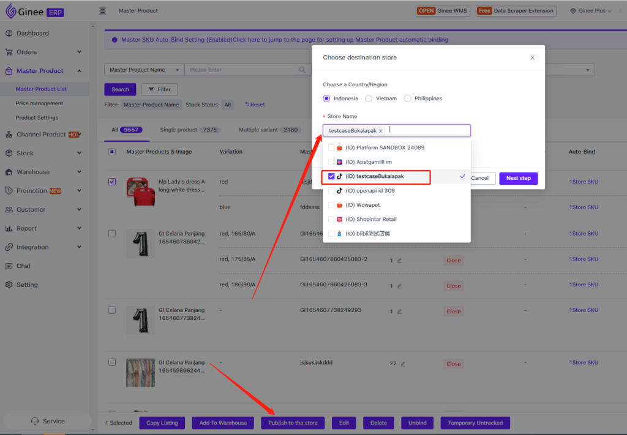The width and height of the screenshot is (627, 435).
Task: Check the Platform SANDBOX 24089 store checkbox
Action: 331,148
